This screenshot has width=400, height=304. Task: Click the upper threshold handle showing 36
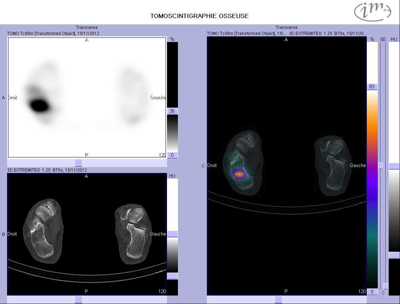click(172, 111)
